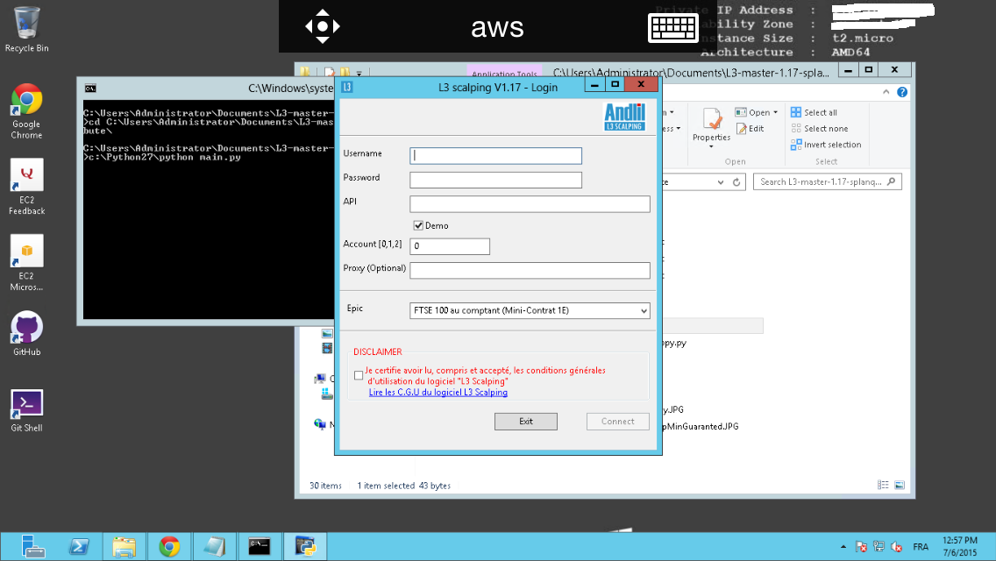The image size is (996, 561).
Task: Open the Git Shell desktop shortcut
Action: 26,410
